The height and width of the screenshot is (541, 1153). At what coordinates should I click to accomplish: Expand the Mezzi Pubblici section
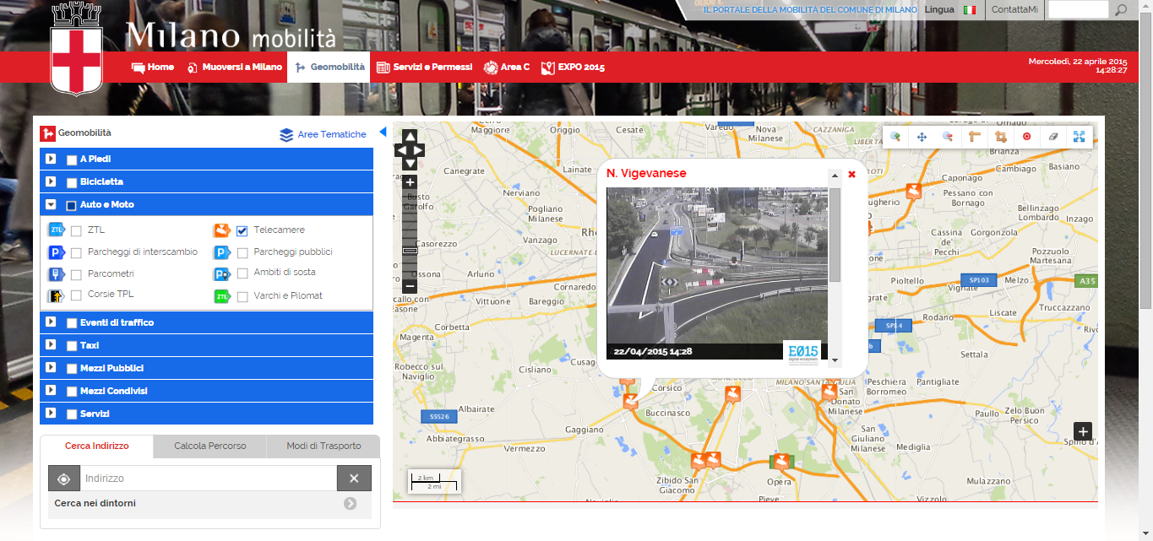pyautogui.click(x=51, y=368)
